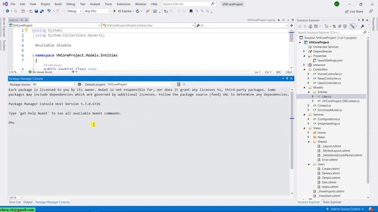The height and width of the screenshot is (212, 378).
Task: Open the type navigation dropdown showing Entities.User
Action: tap(148, 25)
